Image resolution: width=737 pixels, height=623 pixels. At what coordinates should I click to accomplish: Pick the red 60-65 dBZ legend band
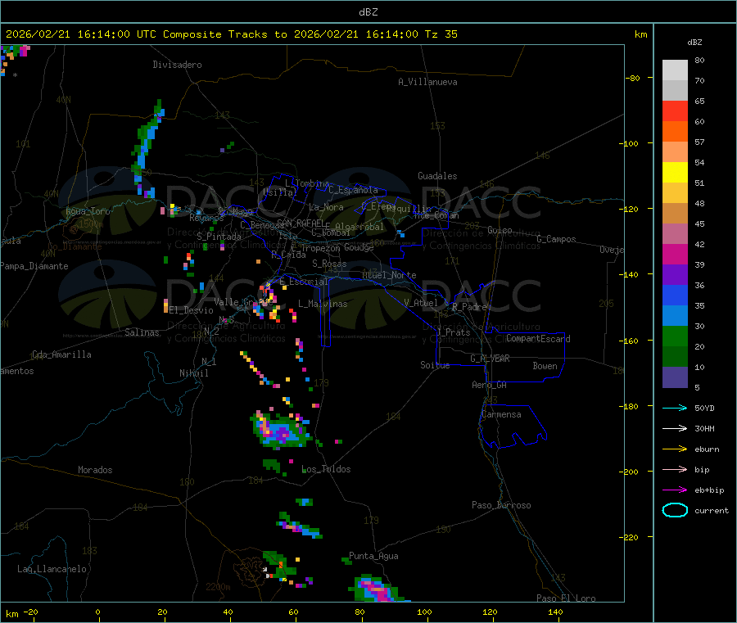pos(675,111)
